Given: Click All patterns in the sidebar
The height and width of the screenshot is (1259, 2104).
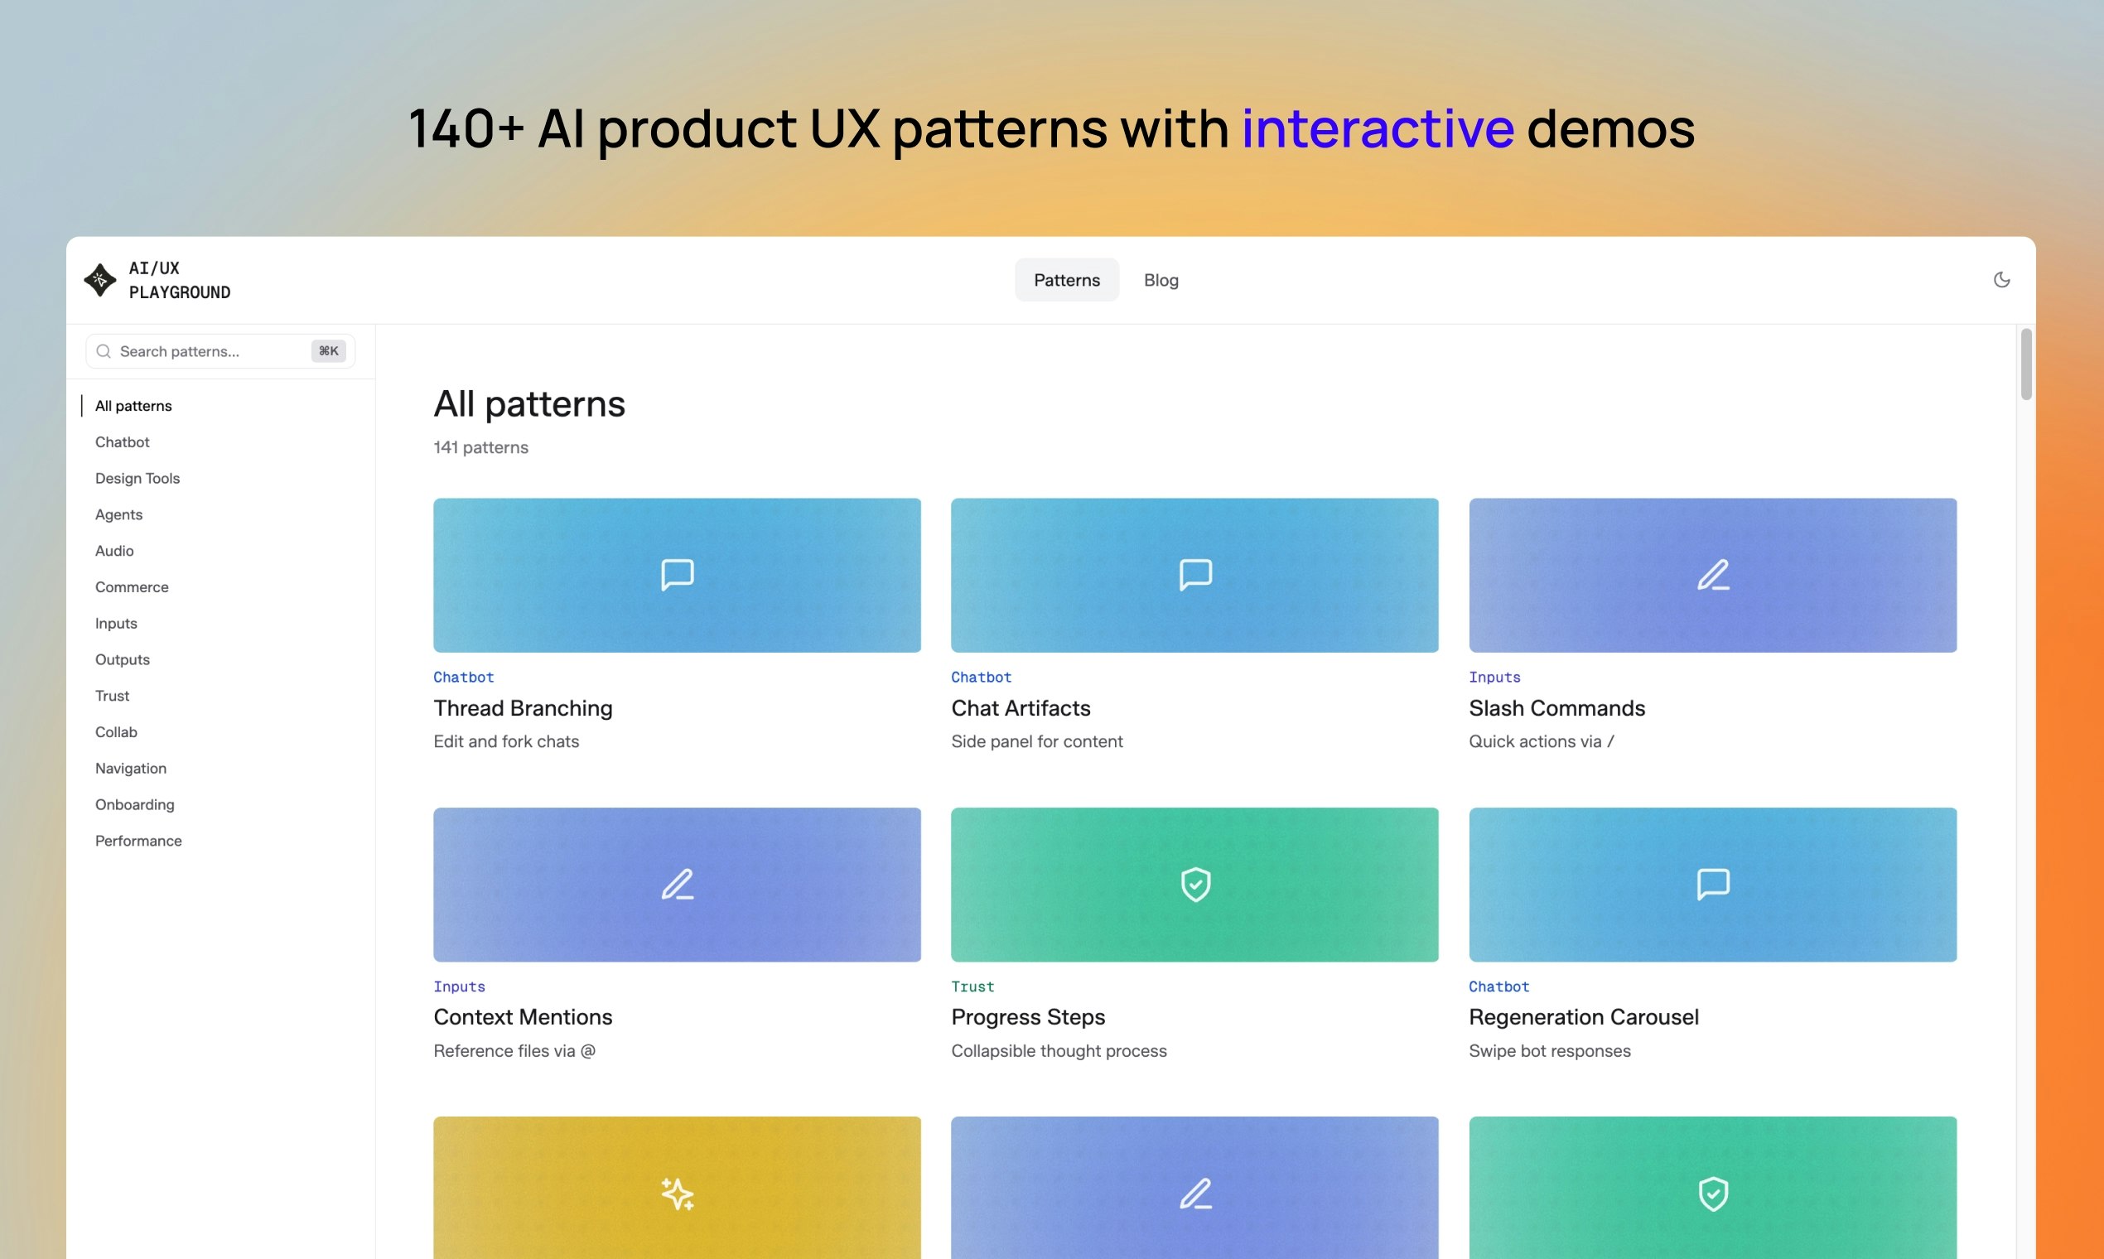Looking at the screenshot, I should (x=133, y=406).
